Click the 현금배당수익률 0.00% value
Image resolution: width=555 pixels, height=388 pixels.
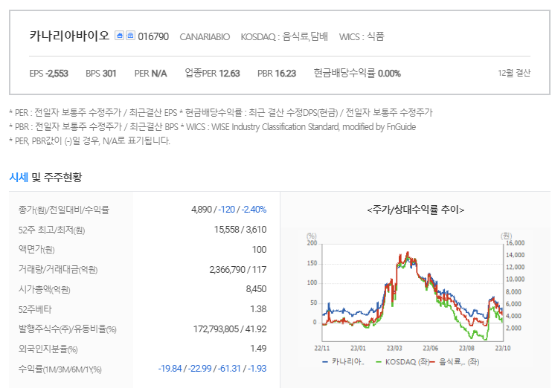(357, 74)
